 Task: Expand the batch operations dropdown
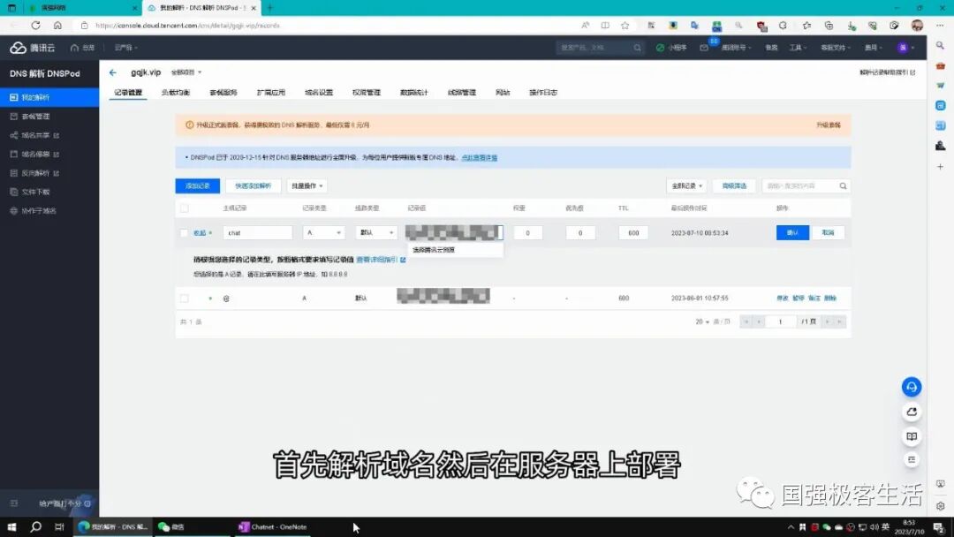[307, 186]
